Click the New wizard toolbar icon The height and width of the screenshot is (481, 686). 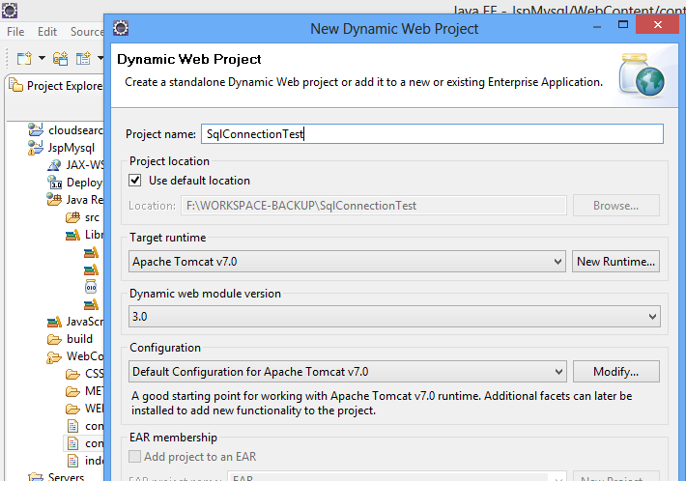click(x=24, y=58)
